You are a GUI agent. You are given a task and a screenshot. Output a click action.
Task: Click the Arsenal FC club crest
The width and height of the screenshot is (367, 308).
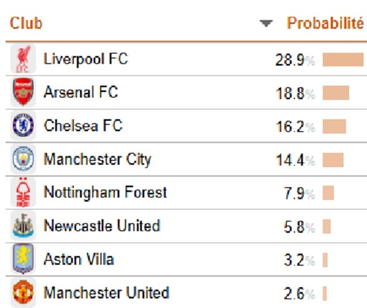point(23,92)
